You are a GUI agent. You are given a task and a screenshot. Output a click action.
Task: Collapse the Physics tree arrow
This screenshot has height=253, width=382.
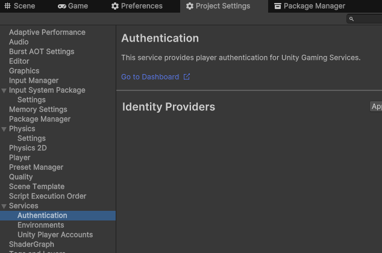click(x=4, y=130)
